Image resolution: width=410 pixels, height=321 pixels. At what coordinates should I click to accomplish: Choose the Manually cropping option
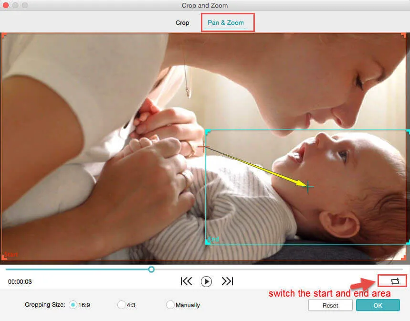pos(170,305)
